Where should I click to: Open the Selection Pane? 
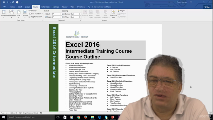[113, 14]
